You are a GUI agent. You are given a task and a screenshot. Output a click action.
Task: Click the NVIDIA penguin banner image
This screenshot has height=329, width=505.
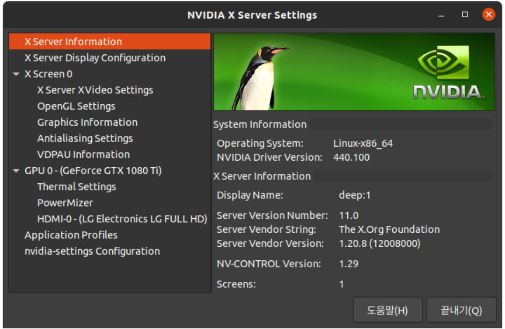(354, 72)
